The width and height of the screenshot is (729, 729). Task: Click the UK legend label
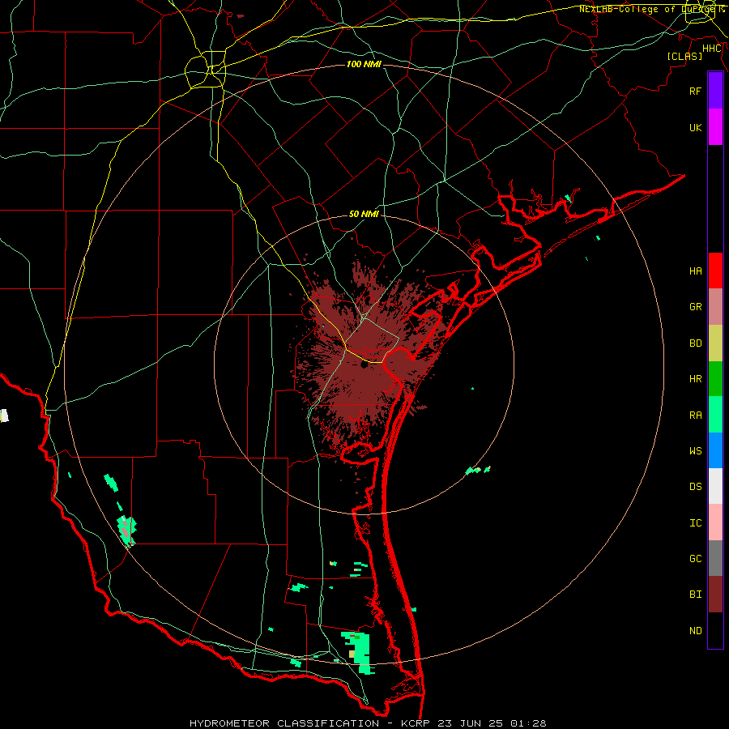[x=695, y=127]
